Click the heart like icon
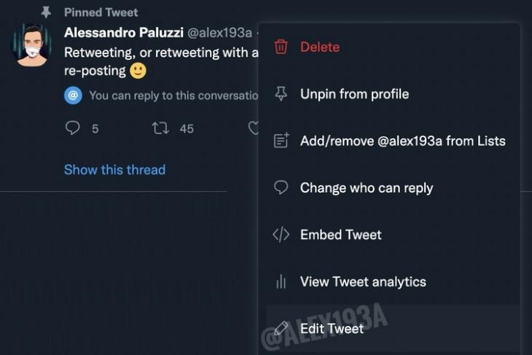The width and height of the screenshot is (532, 355). pyautogui.click(x=254, y=128)
